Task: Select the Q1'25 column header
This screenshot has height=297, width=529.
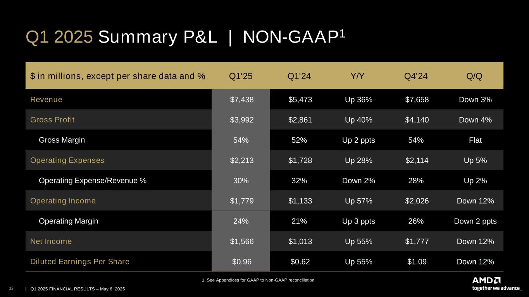Action: [241, 76]
